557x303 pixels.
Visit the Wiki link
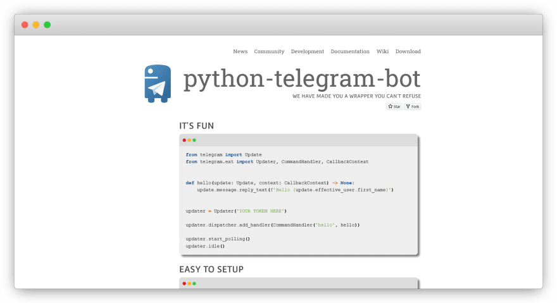(382, 51)
